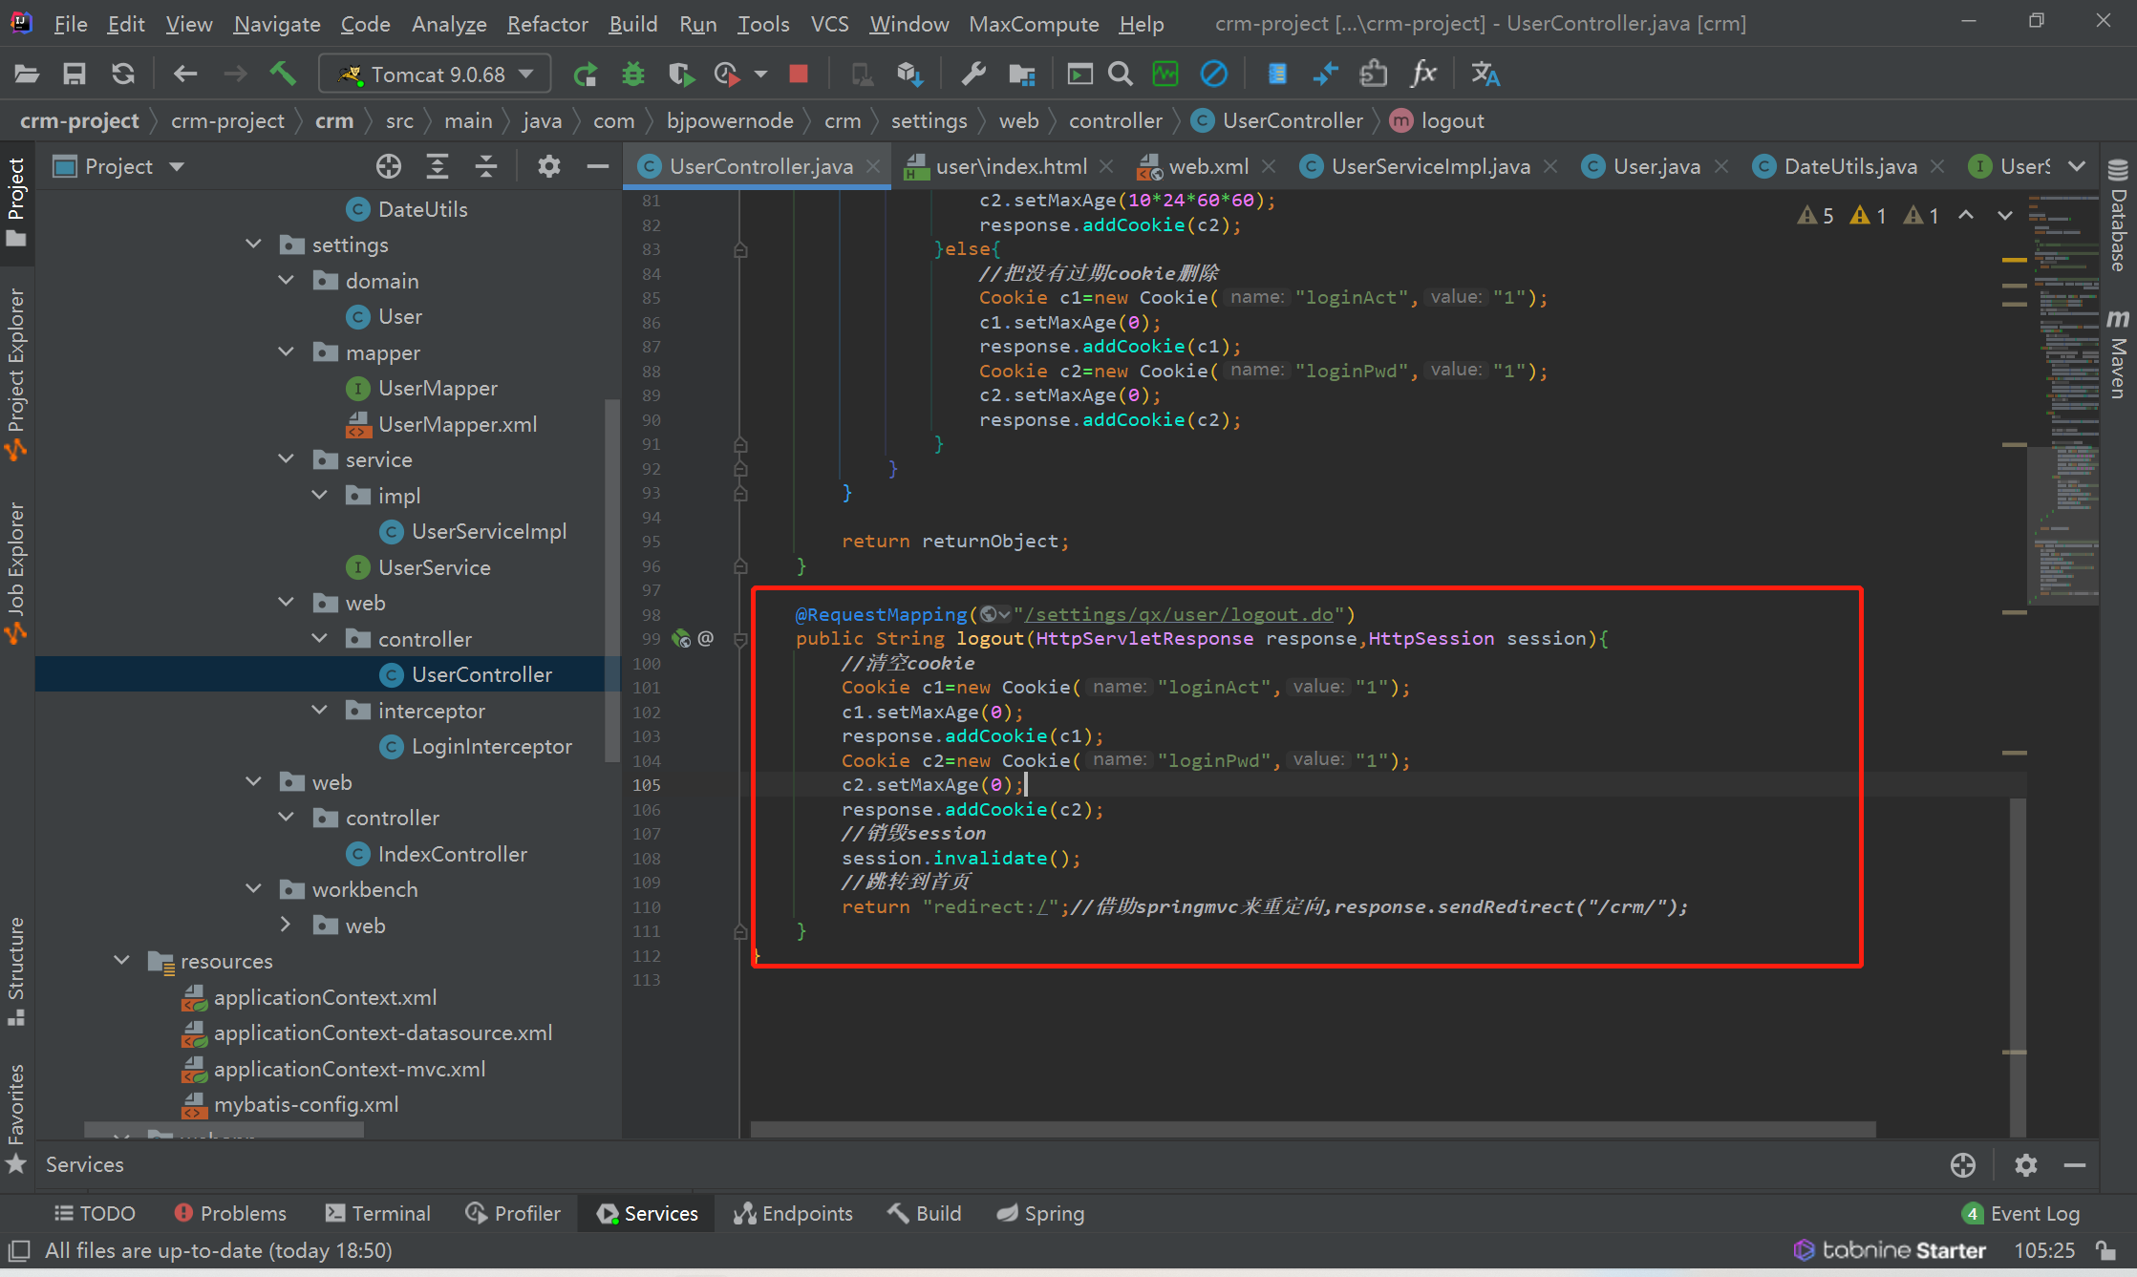The height and width of the screenshot is (1277, 2137).
Task: Click the Rerun Tomcat icon
Action: [585, 74]
